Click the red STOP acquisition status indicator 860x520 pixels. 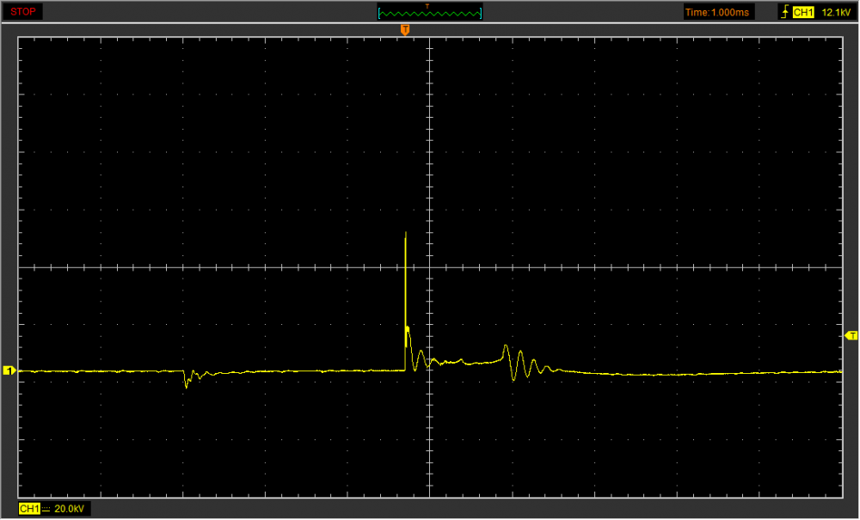coord(21,12)
